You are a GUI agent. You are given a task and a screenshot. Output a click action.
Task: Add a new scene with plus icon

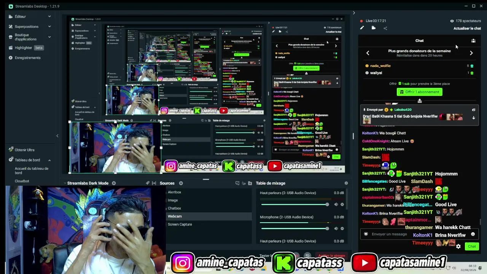pyautogui.click(x=114, y=183)
